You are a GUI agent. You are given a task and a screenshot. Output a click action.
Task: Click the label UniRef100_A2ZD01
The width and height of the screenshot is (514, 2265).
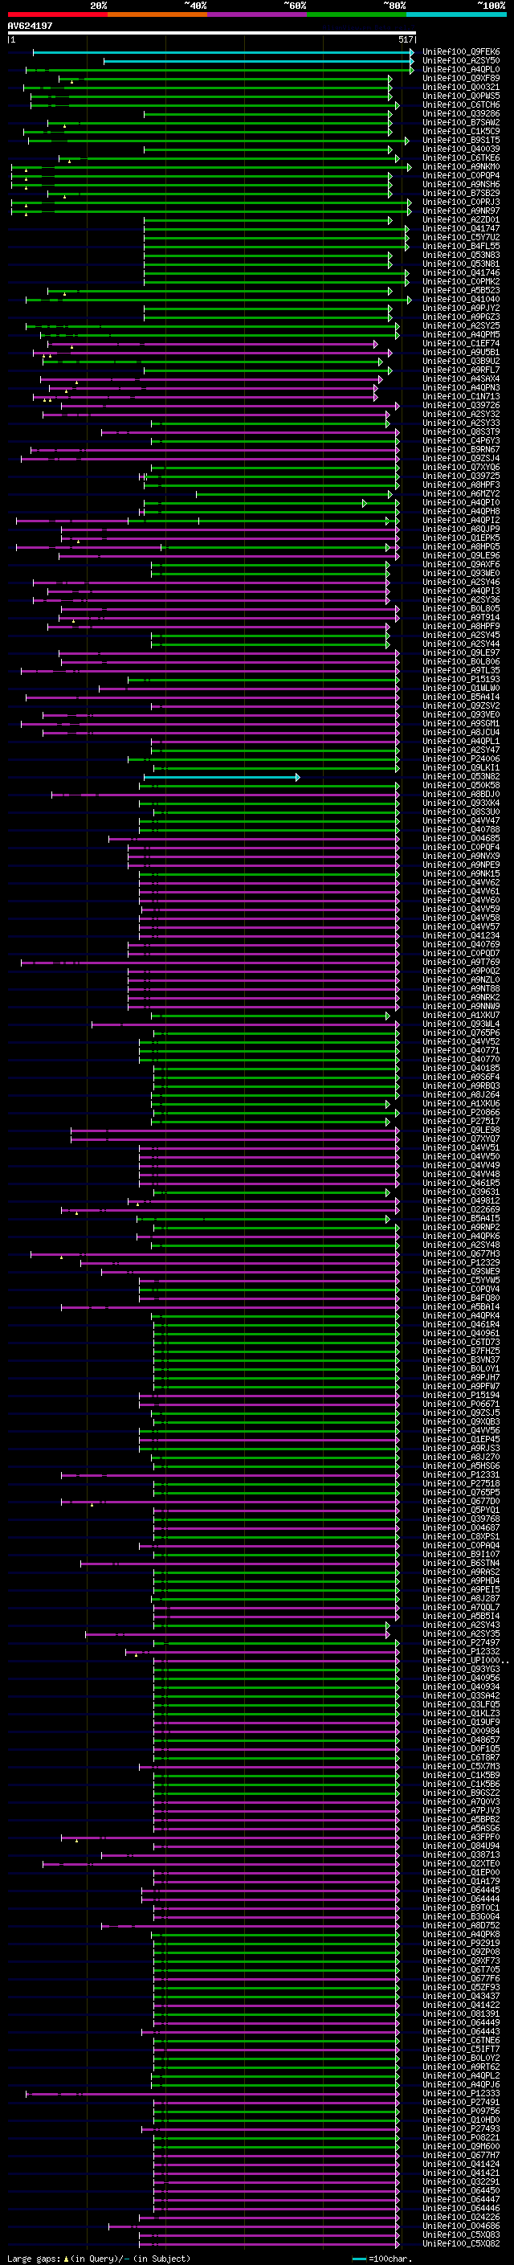coord(461,220)
